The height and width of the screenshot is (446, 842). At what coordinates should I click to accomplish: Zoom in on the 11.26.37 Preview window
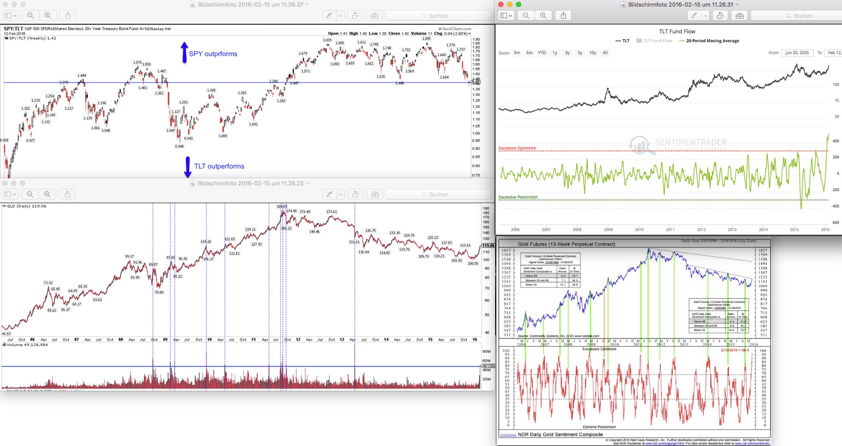(x=48, y=15)
